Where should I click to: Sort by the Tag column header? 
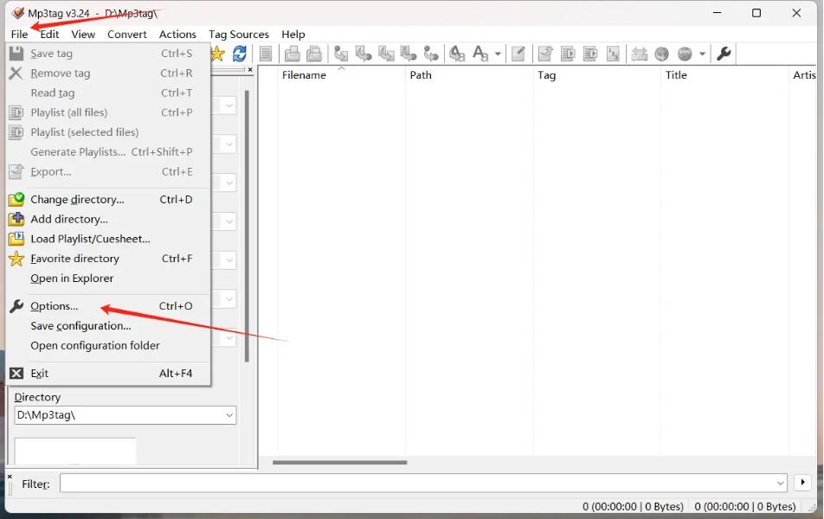[597, 75]
